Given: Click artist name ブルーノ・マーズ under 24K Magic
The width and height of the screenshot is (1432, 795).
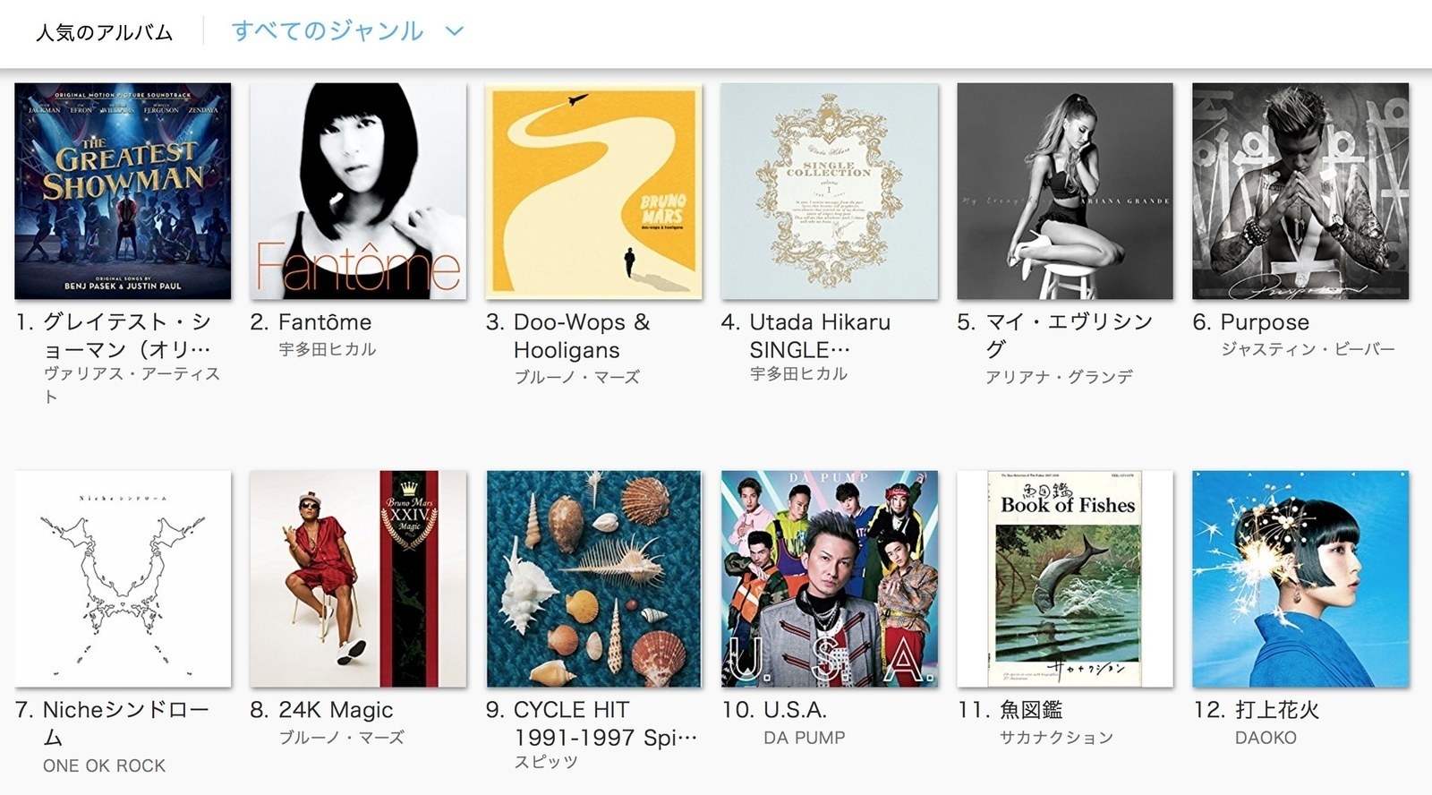Looking at the screenshot, I should [x=341, y=738].
